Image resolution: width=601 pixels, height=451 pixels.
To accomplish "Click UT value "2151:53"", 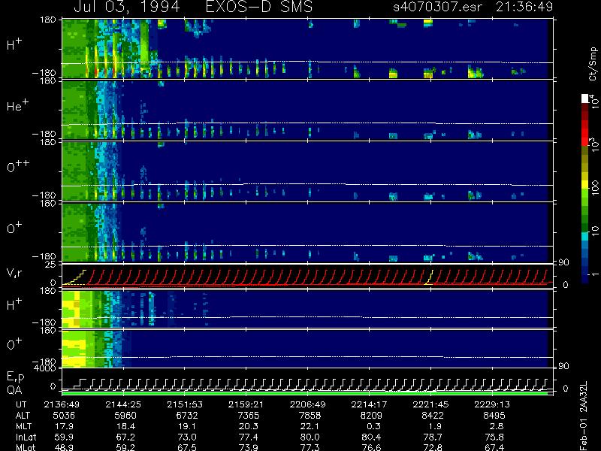I will [x=185, y=404].
